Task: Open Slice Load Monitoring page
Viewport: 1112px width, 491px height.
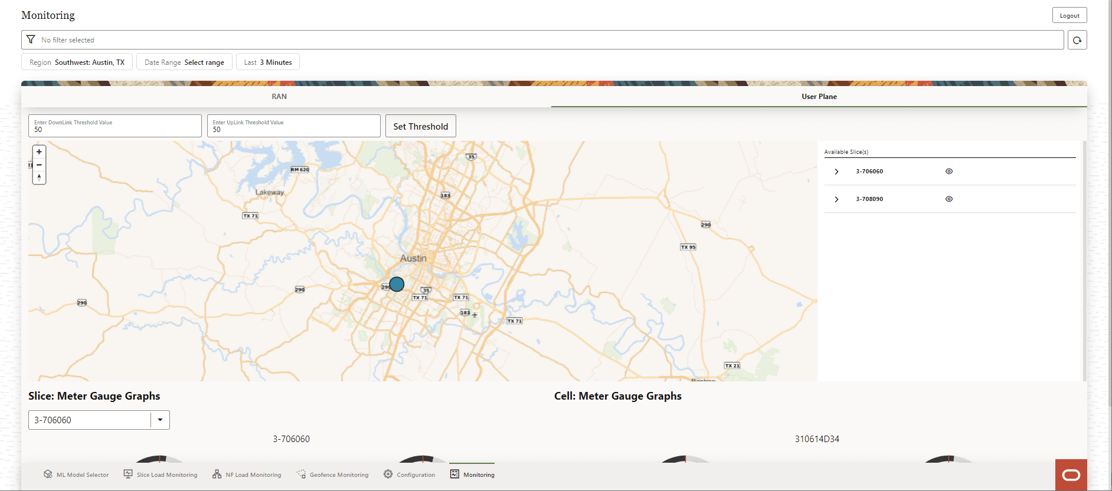Action: pyautogui.click(x=161, y=474)
